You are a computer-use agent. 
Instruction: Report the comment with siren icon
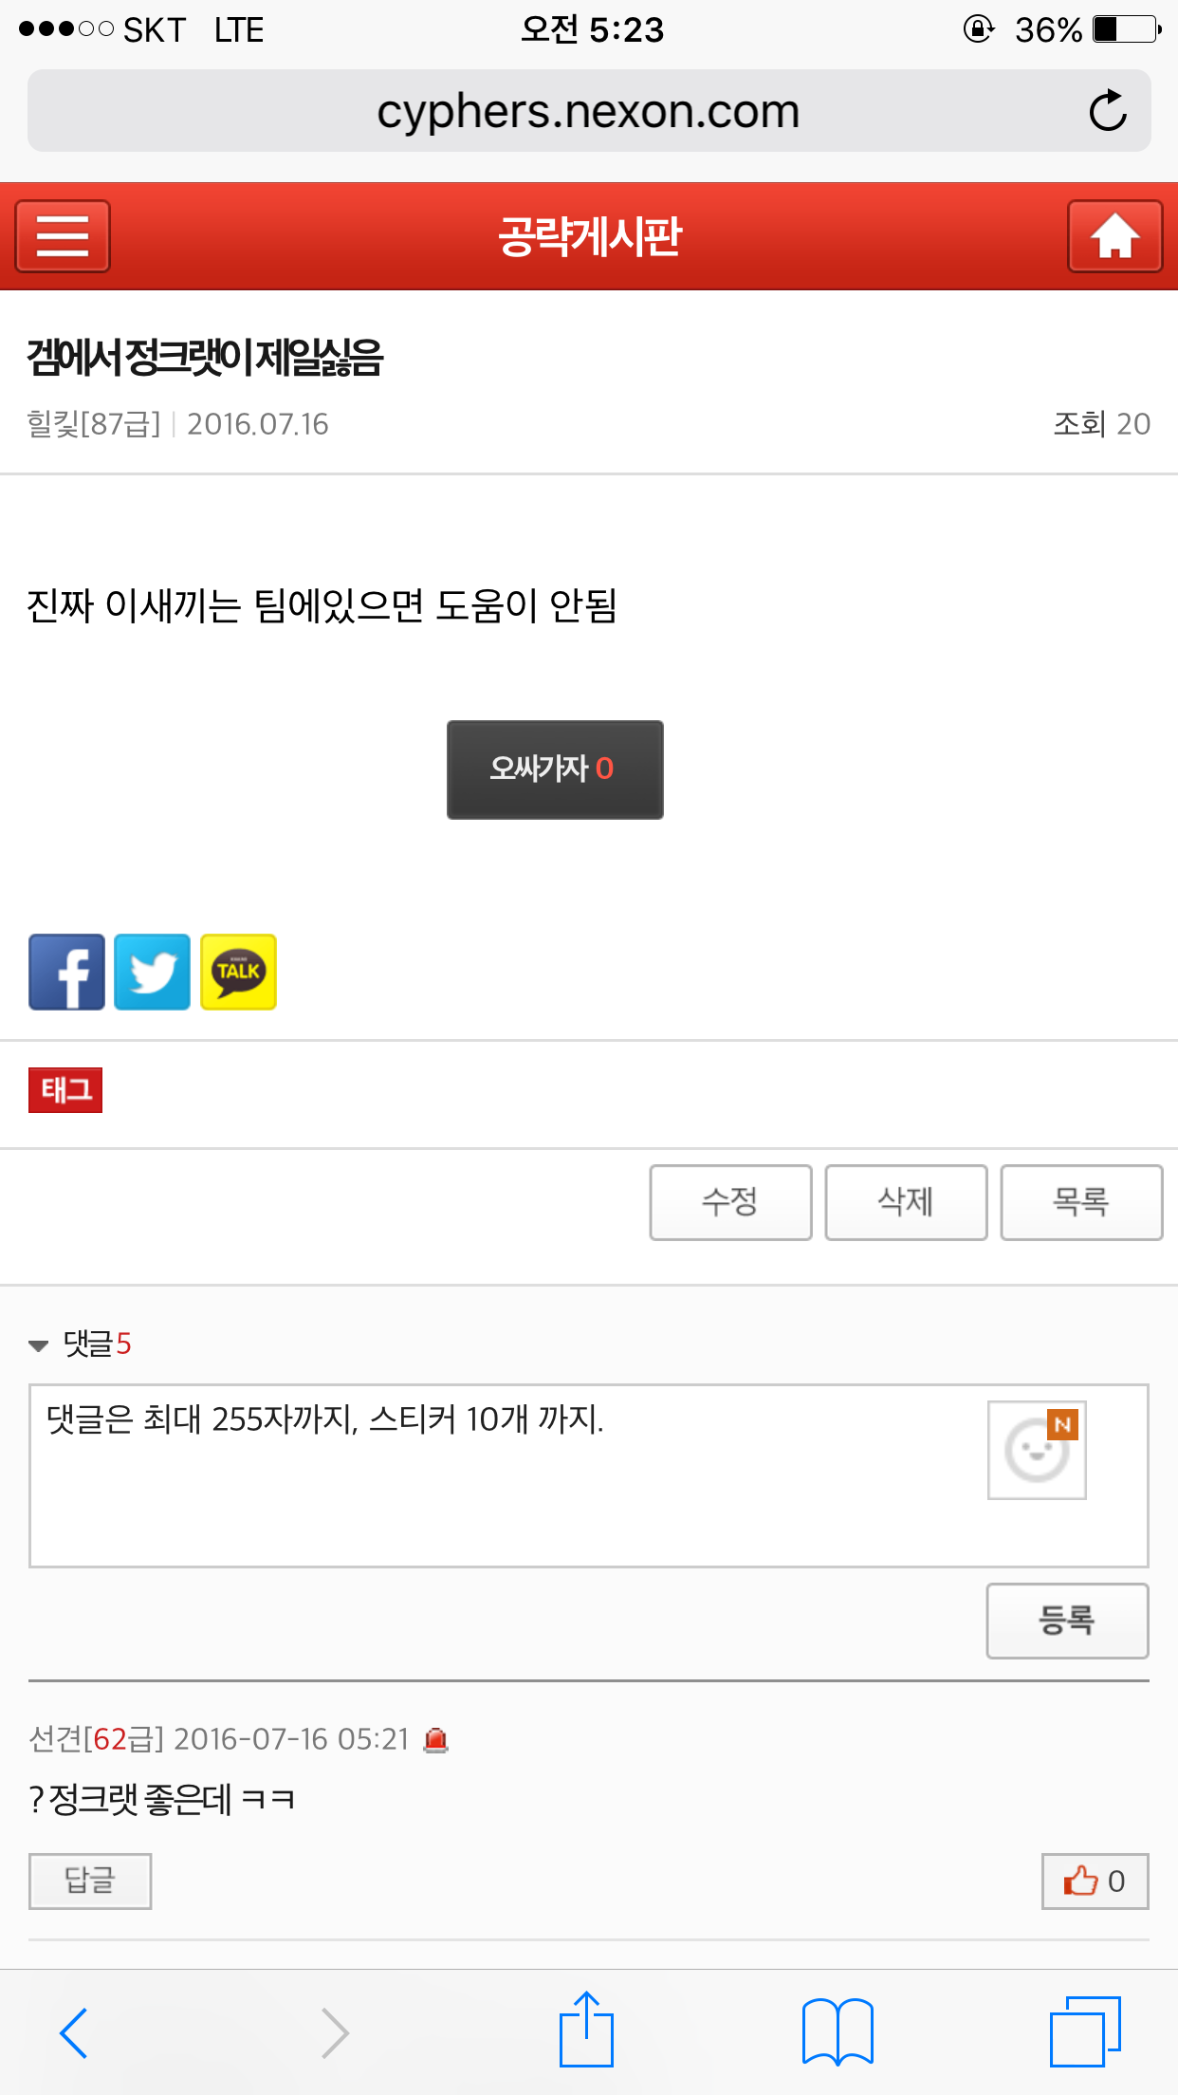tap(436, 1739)
